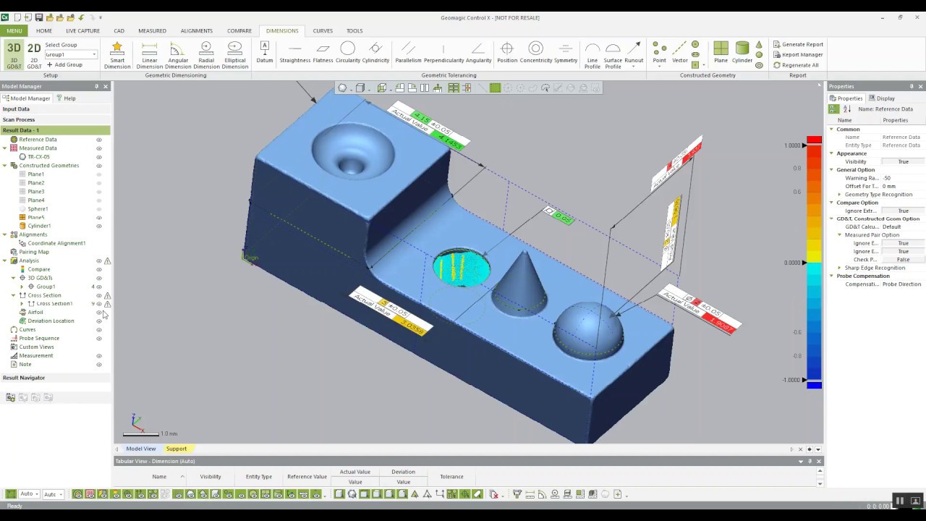Choose the Angularity tolerance tool
Image resolution: width=926 pixels, height=521 pixels.
[478, 52]
